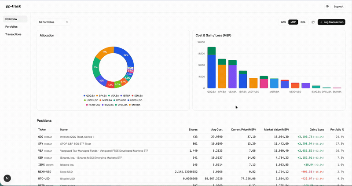Sort by the Shares column header
352x186 pixels.
click(193, 129)
